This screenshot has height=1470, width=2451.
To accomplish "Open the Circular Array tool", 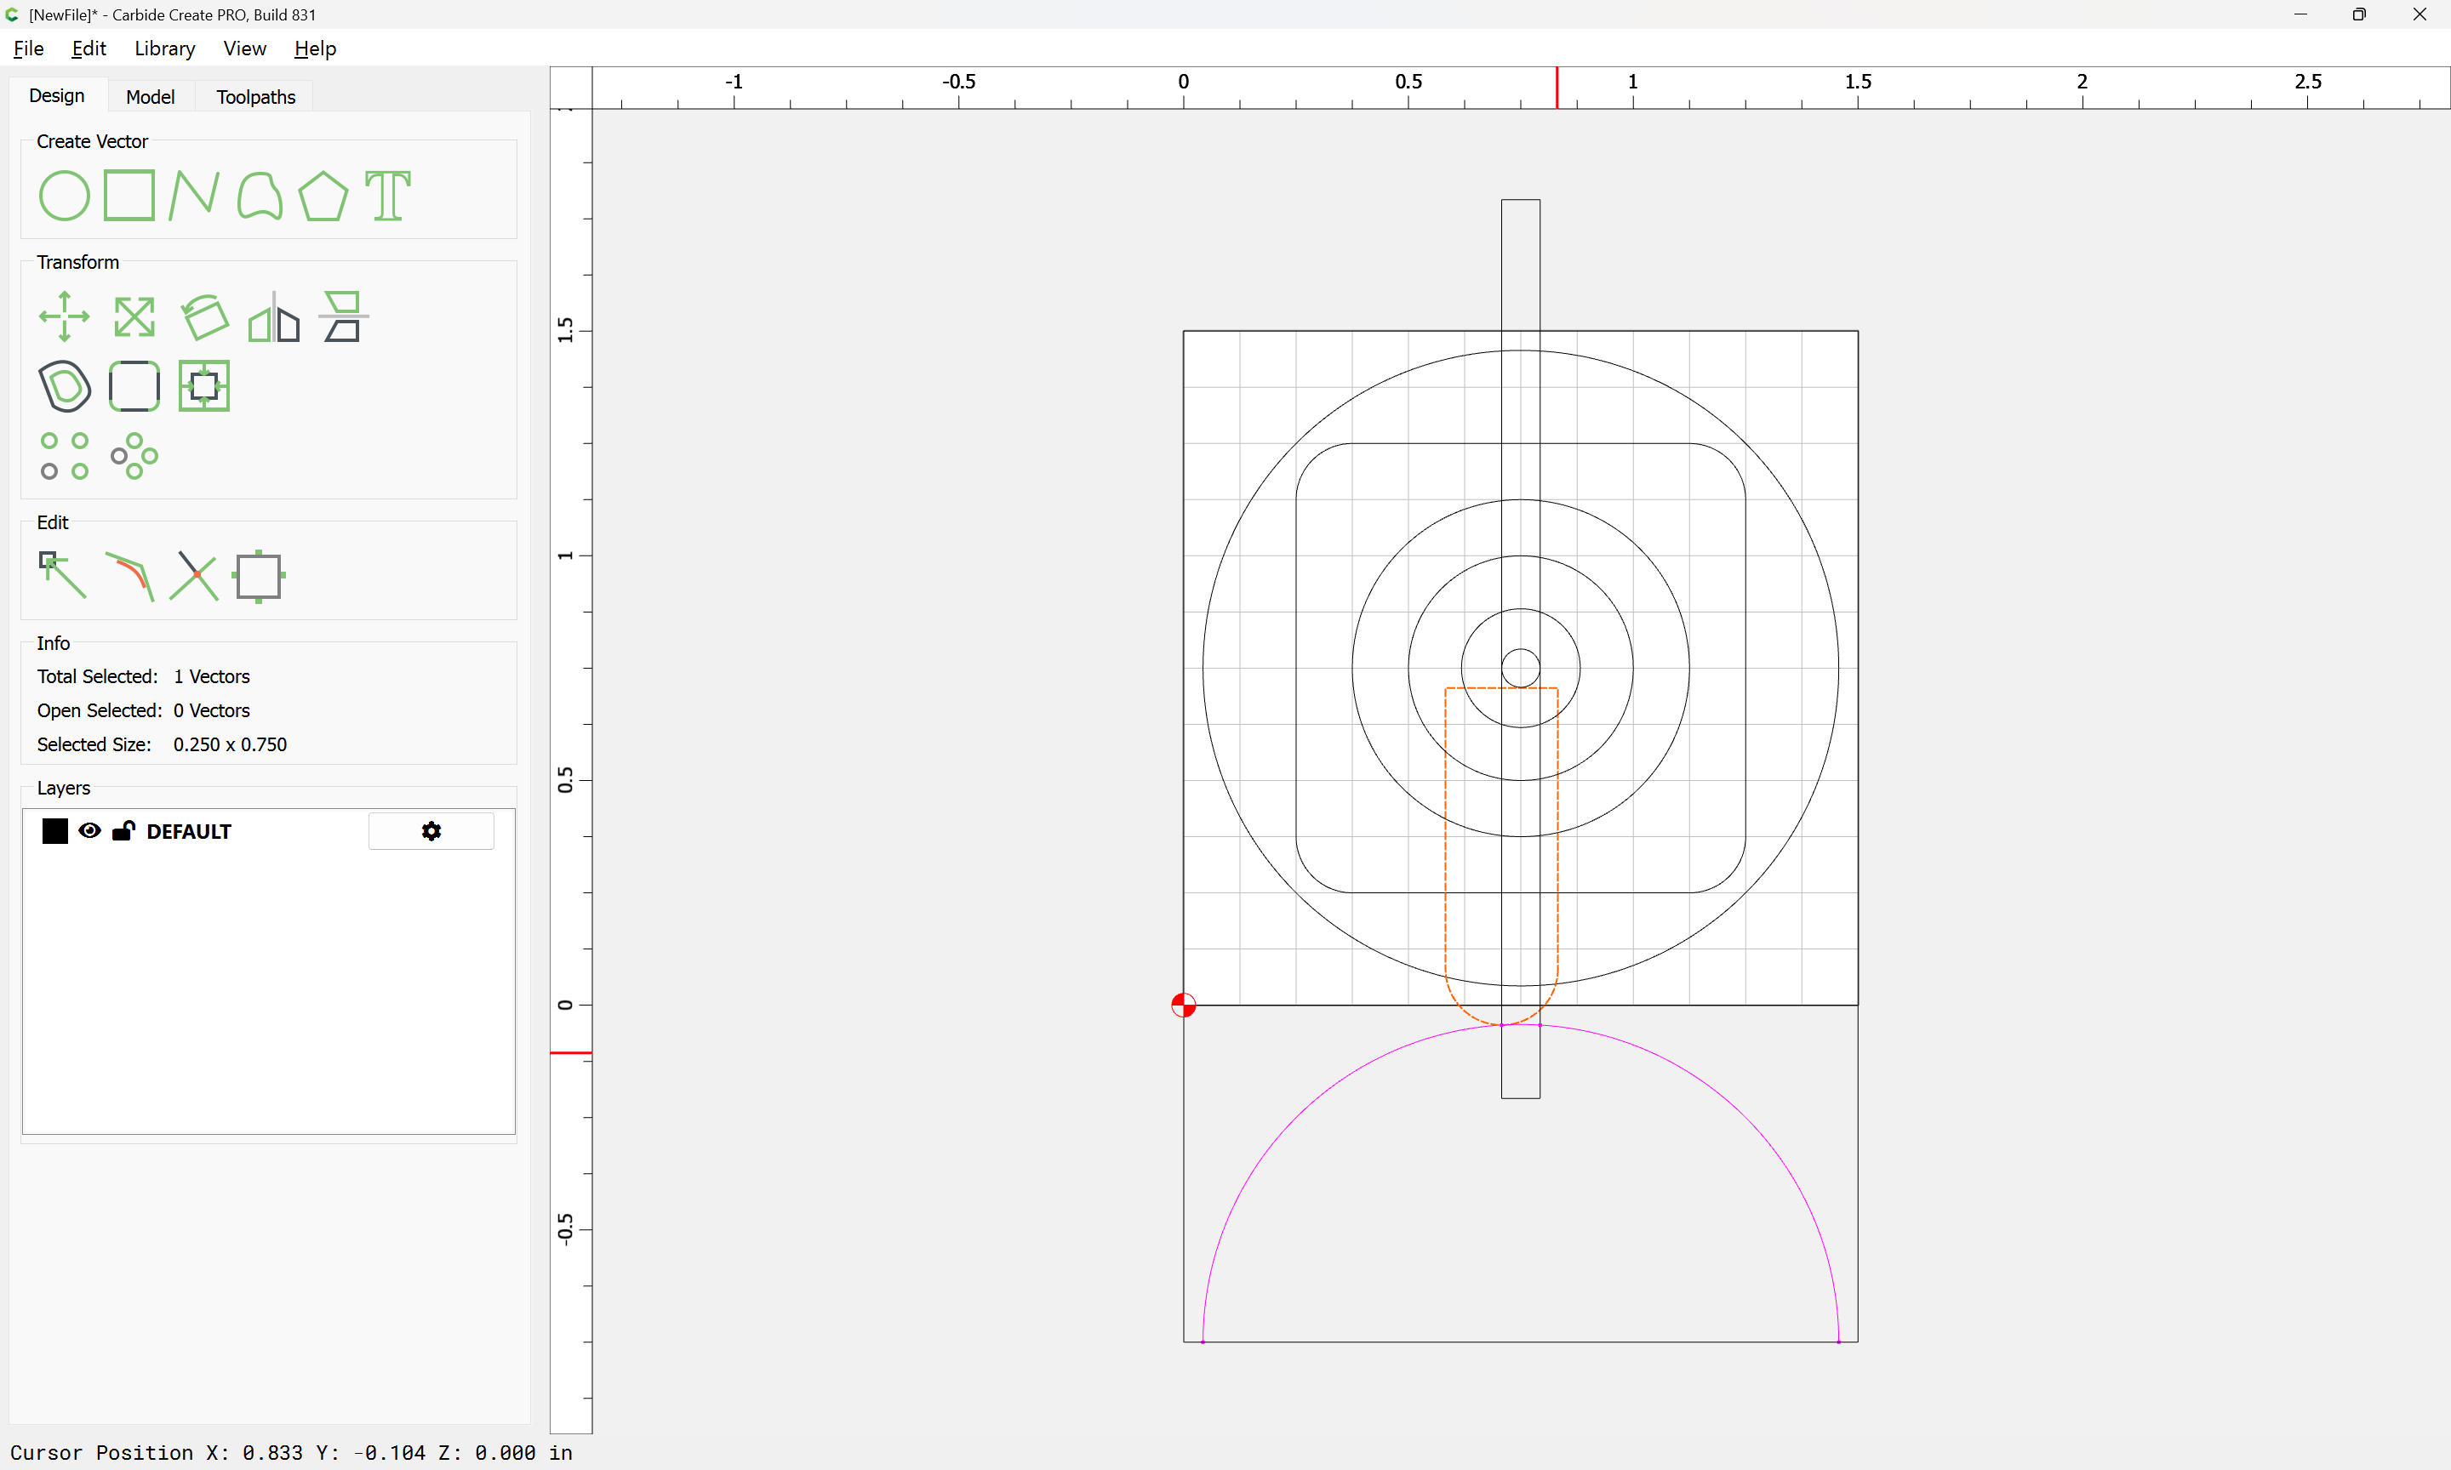I will [x=134, y=456].
